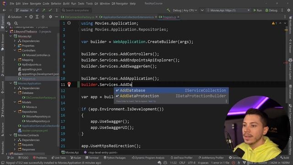
Task: Close the Program.cs tab
Action: [x=178, y=17]
